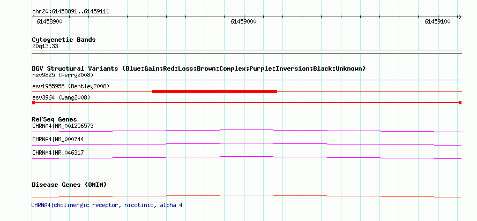Screen dimensions: 477x221
Task: Select the Disease Genes (OMIM) track title
Action: tap(69, 185)
